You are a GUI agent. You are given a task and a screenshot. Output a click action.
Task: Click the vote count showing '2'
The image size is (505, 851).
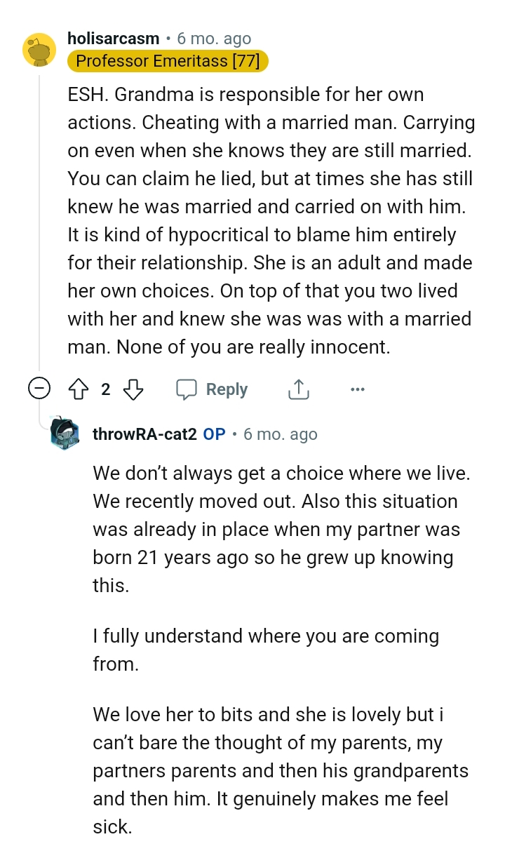pyautogui.click(x=105, y=389)
